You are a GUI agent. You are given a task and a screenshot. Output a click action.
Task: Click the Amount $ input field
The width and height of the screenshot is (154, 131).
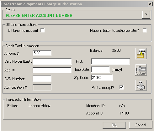(x=42, y=53)
